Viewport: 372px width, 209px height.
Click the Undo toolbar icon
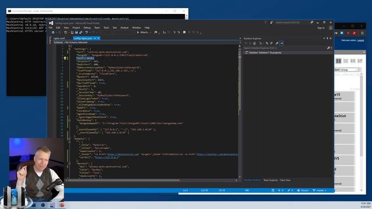(87, 33)
